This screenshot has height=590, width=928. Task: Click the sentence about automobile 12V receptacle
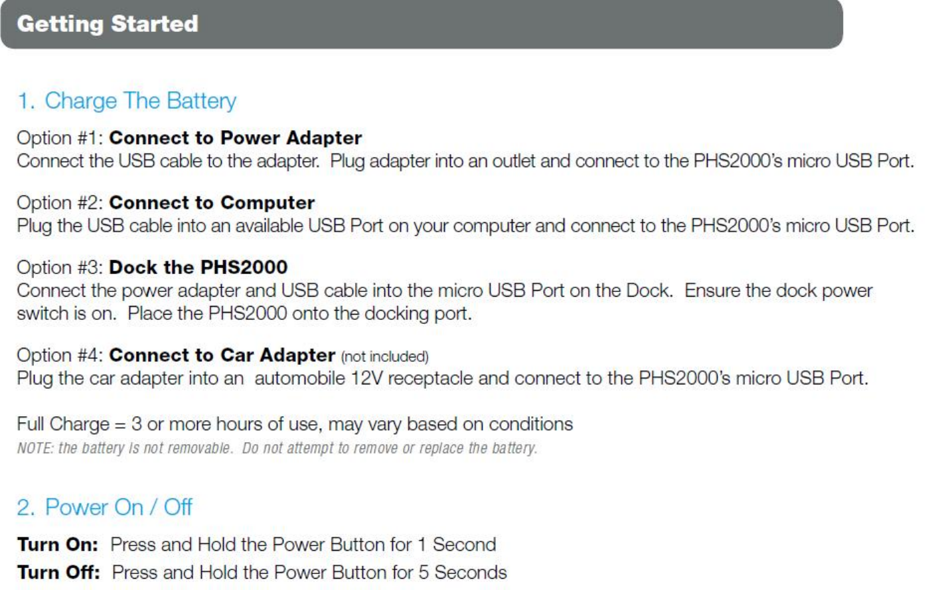(442, 378)
